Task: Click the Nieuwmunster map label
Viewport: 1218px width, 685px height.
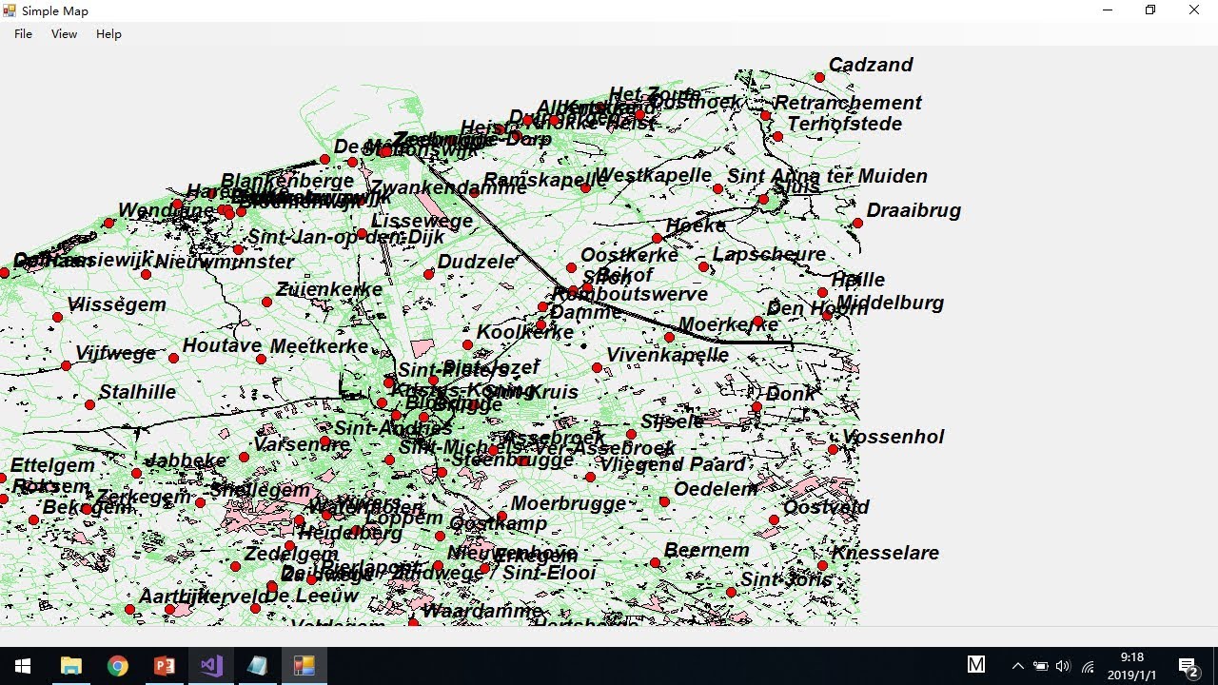Action: [225, 262]
